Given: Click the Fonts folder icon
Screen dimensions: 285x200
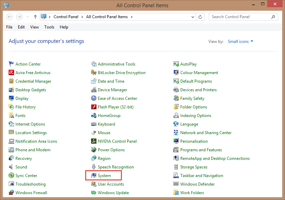Looking at the screenshot, I should 11,115.
